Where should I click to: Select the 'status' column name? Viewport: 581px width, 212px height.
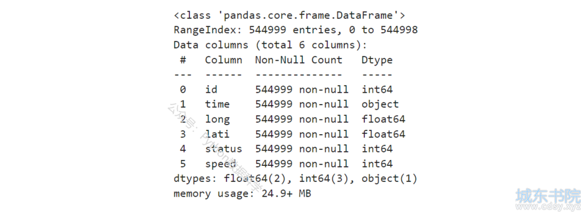[x=224, y=149]
